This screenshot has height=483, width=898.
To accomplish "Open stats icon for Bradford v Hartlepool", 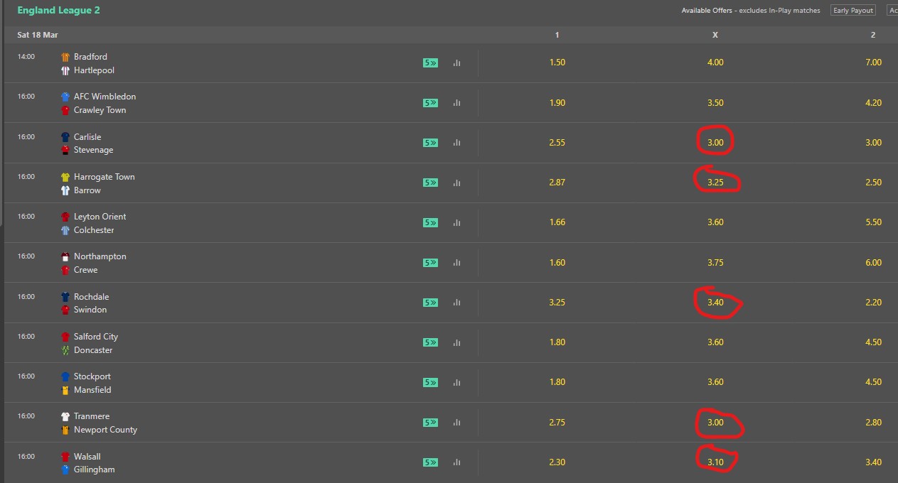I will (x=456, y=63).
